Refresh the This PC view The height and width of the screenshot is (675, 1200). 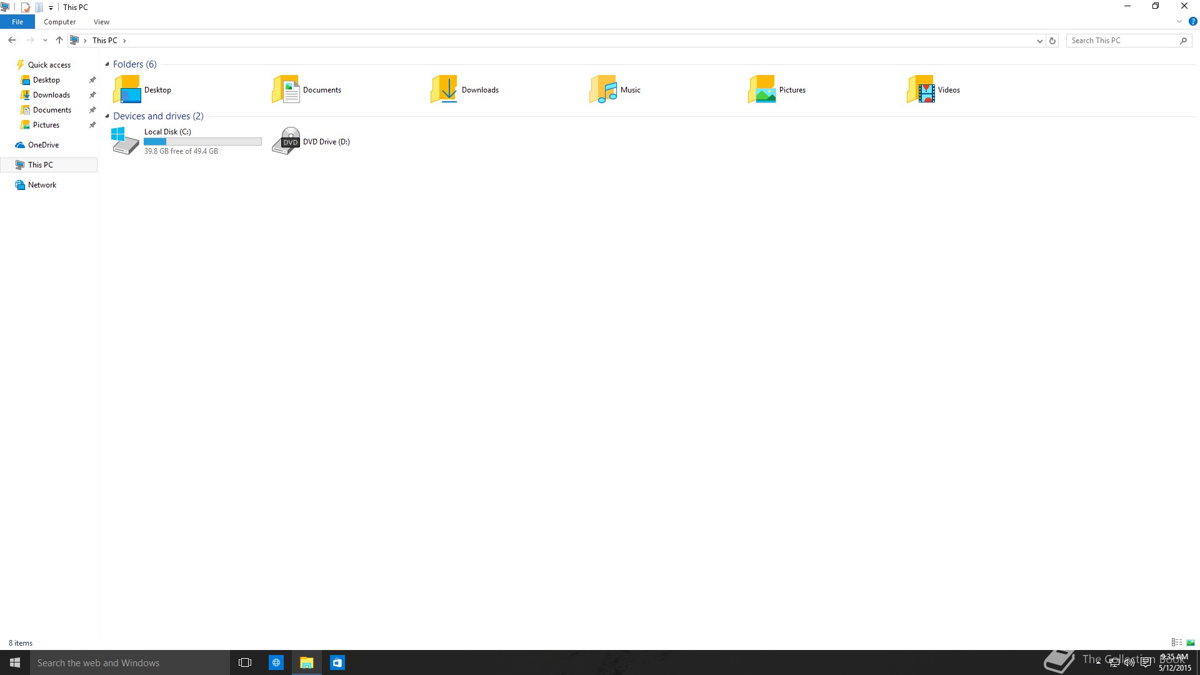click(x=1052, y=41)
